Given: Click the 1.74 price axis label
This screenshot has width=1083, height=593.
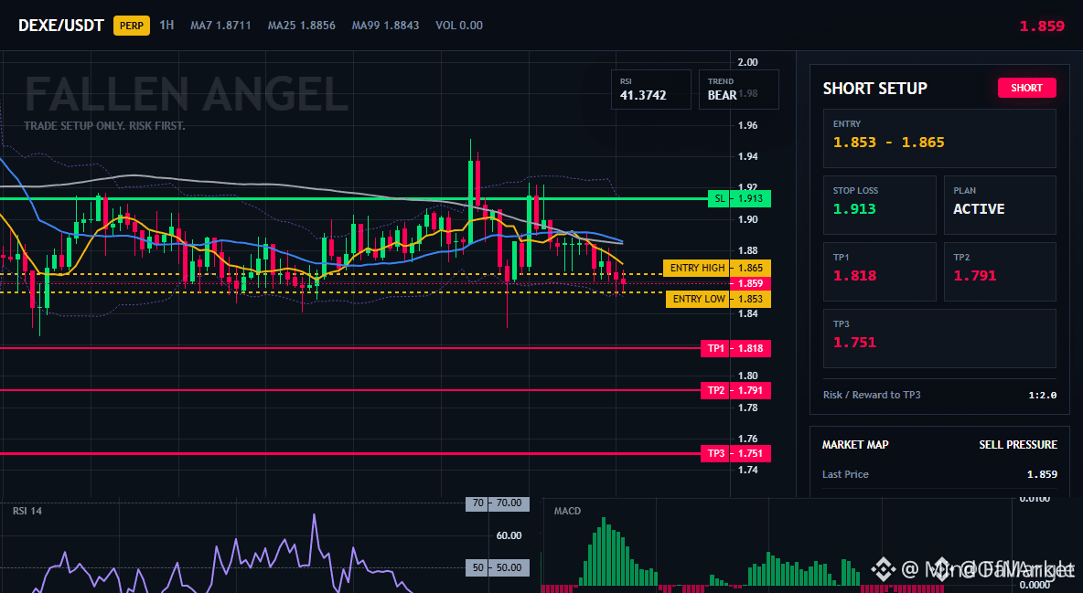Looking at the screenshot, I should tap(748, 470).
